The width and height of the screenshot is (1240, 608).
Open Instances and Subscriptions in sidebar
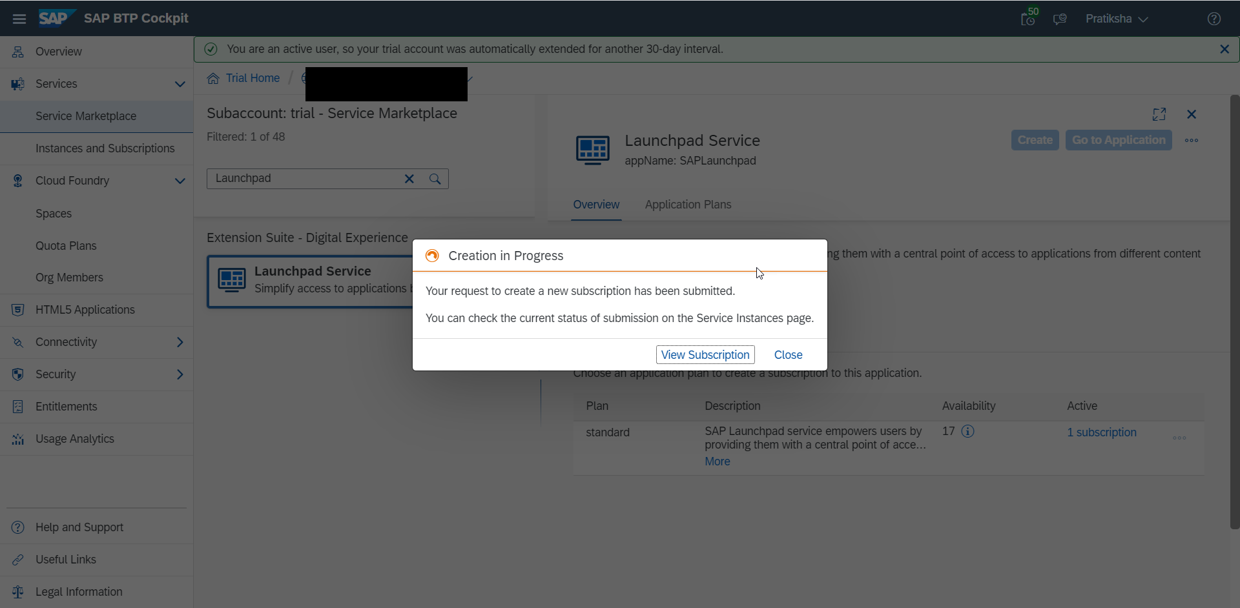pyautogui.click(x=105, y=148)
